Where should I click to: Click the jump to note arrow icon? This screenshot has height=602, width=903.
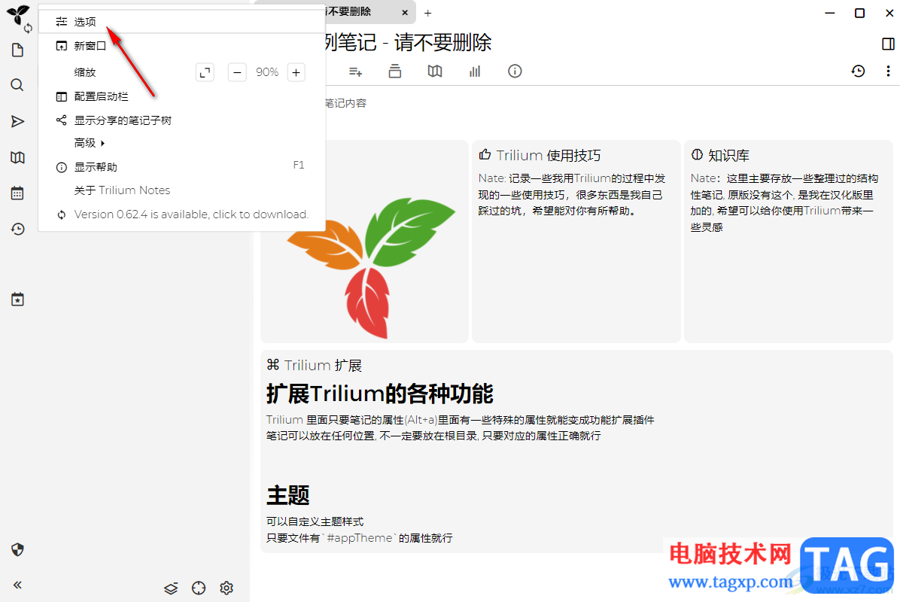pyautogui.click(x=17, y=121)
